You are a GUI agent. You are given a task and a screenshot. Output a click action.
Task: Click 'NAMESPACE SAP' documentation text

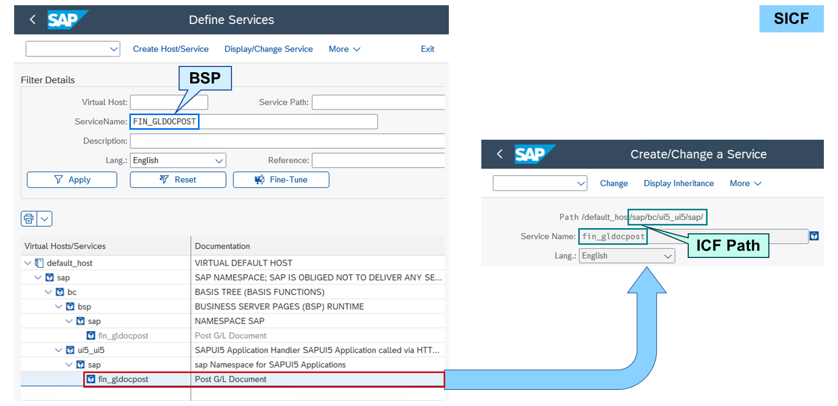click(x=229, y=321)
